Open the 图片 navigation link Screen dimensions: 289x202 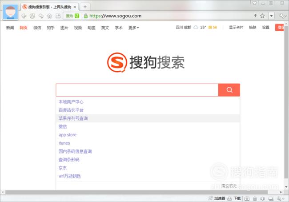[64, 28]
